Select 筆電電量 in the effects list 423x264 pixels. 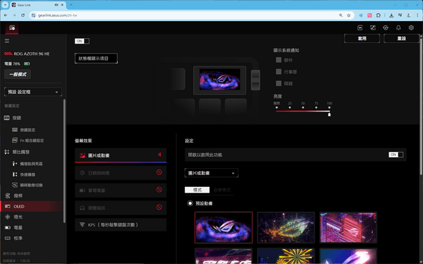120,191
